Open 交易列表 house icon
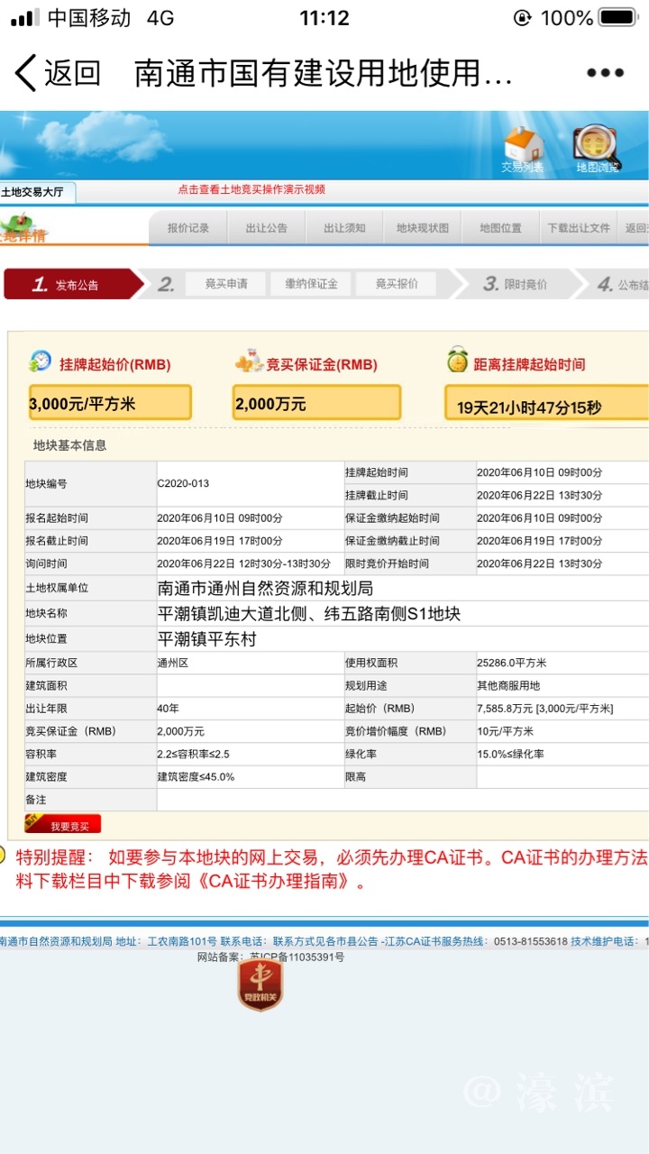649x1154 pixels. pyautogui.click(x=523, y=149)
